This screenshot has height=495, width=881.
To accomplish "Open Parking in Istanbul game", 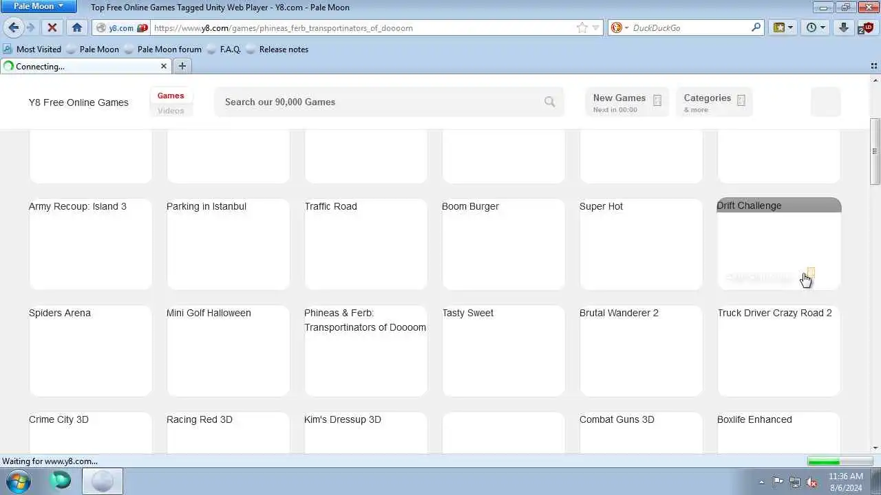I will 228,244.
